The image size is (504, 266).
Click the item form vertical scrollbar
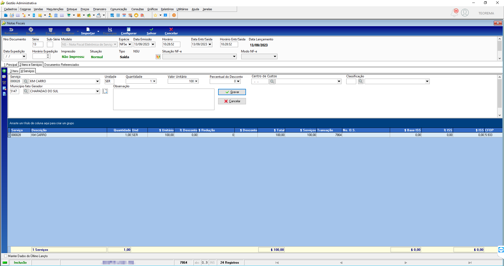click(x=500, y=96)
